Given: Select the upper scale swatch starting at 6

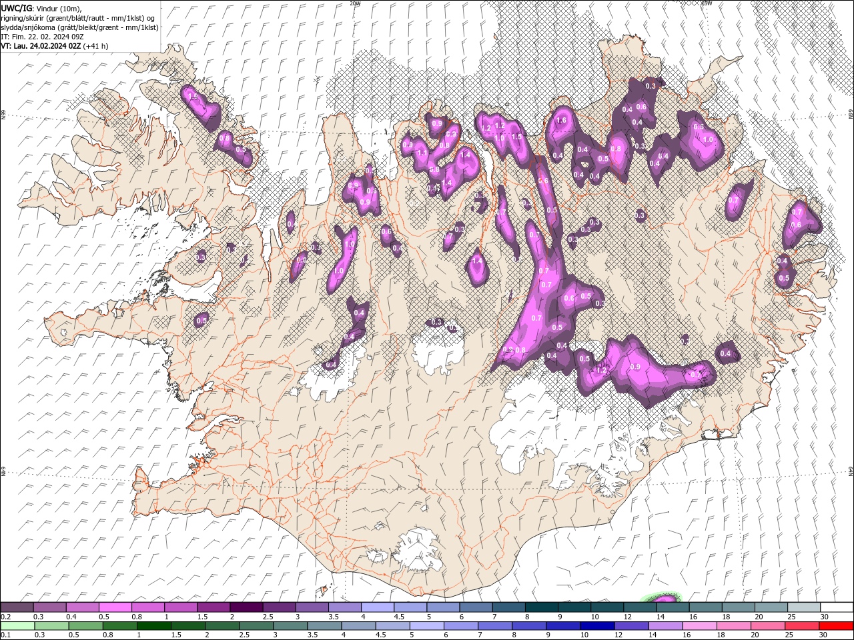Looking at the screenshot, I should tap(476, 607).
